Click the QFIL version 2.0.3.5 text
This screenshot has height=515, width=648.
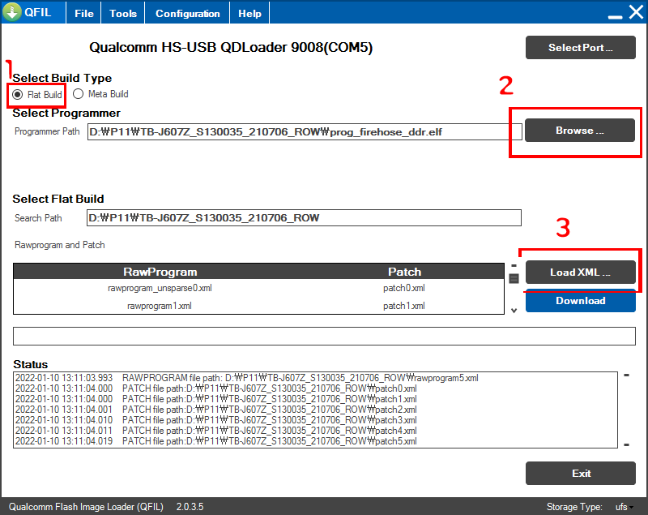pos(190,507)
